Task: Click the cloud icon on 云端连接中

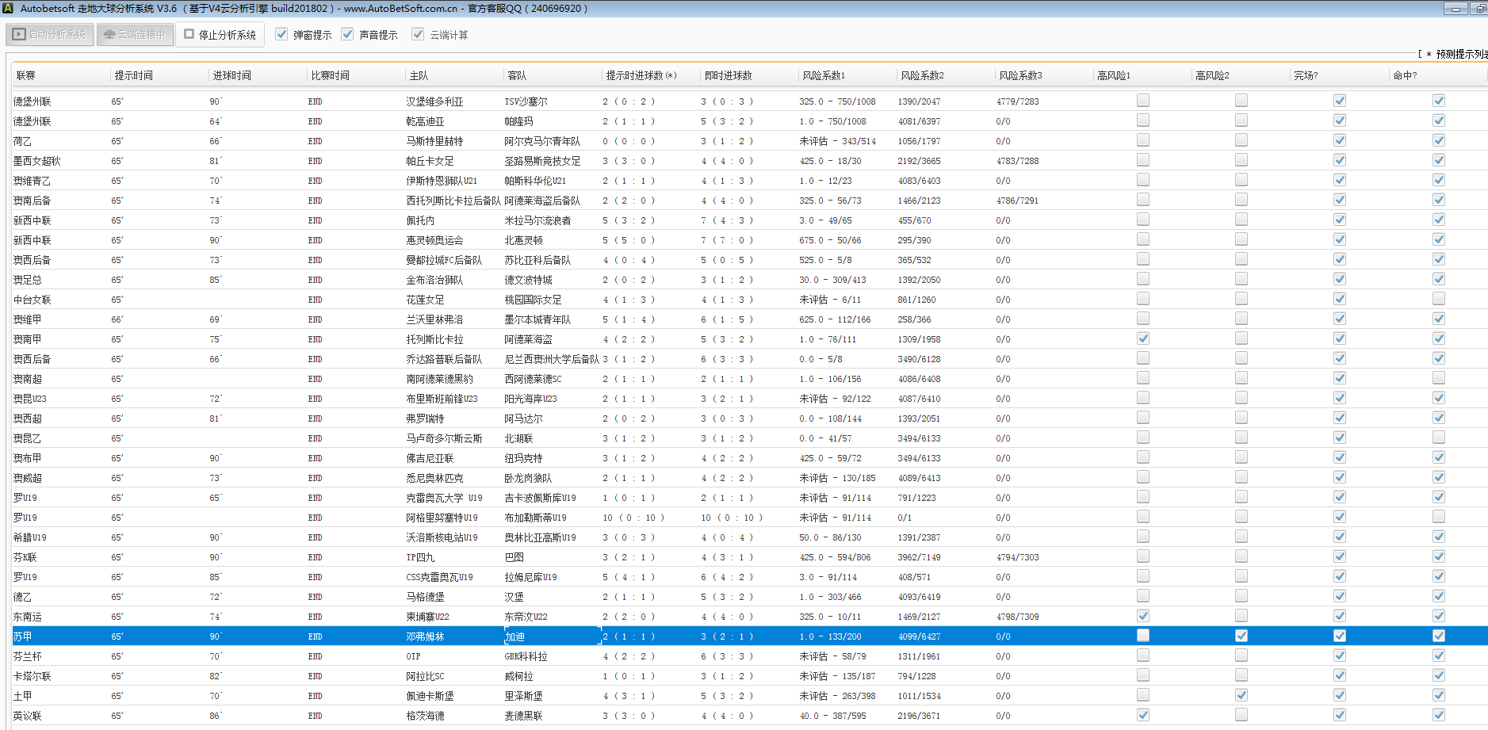Action: click(109, 35)
